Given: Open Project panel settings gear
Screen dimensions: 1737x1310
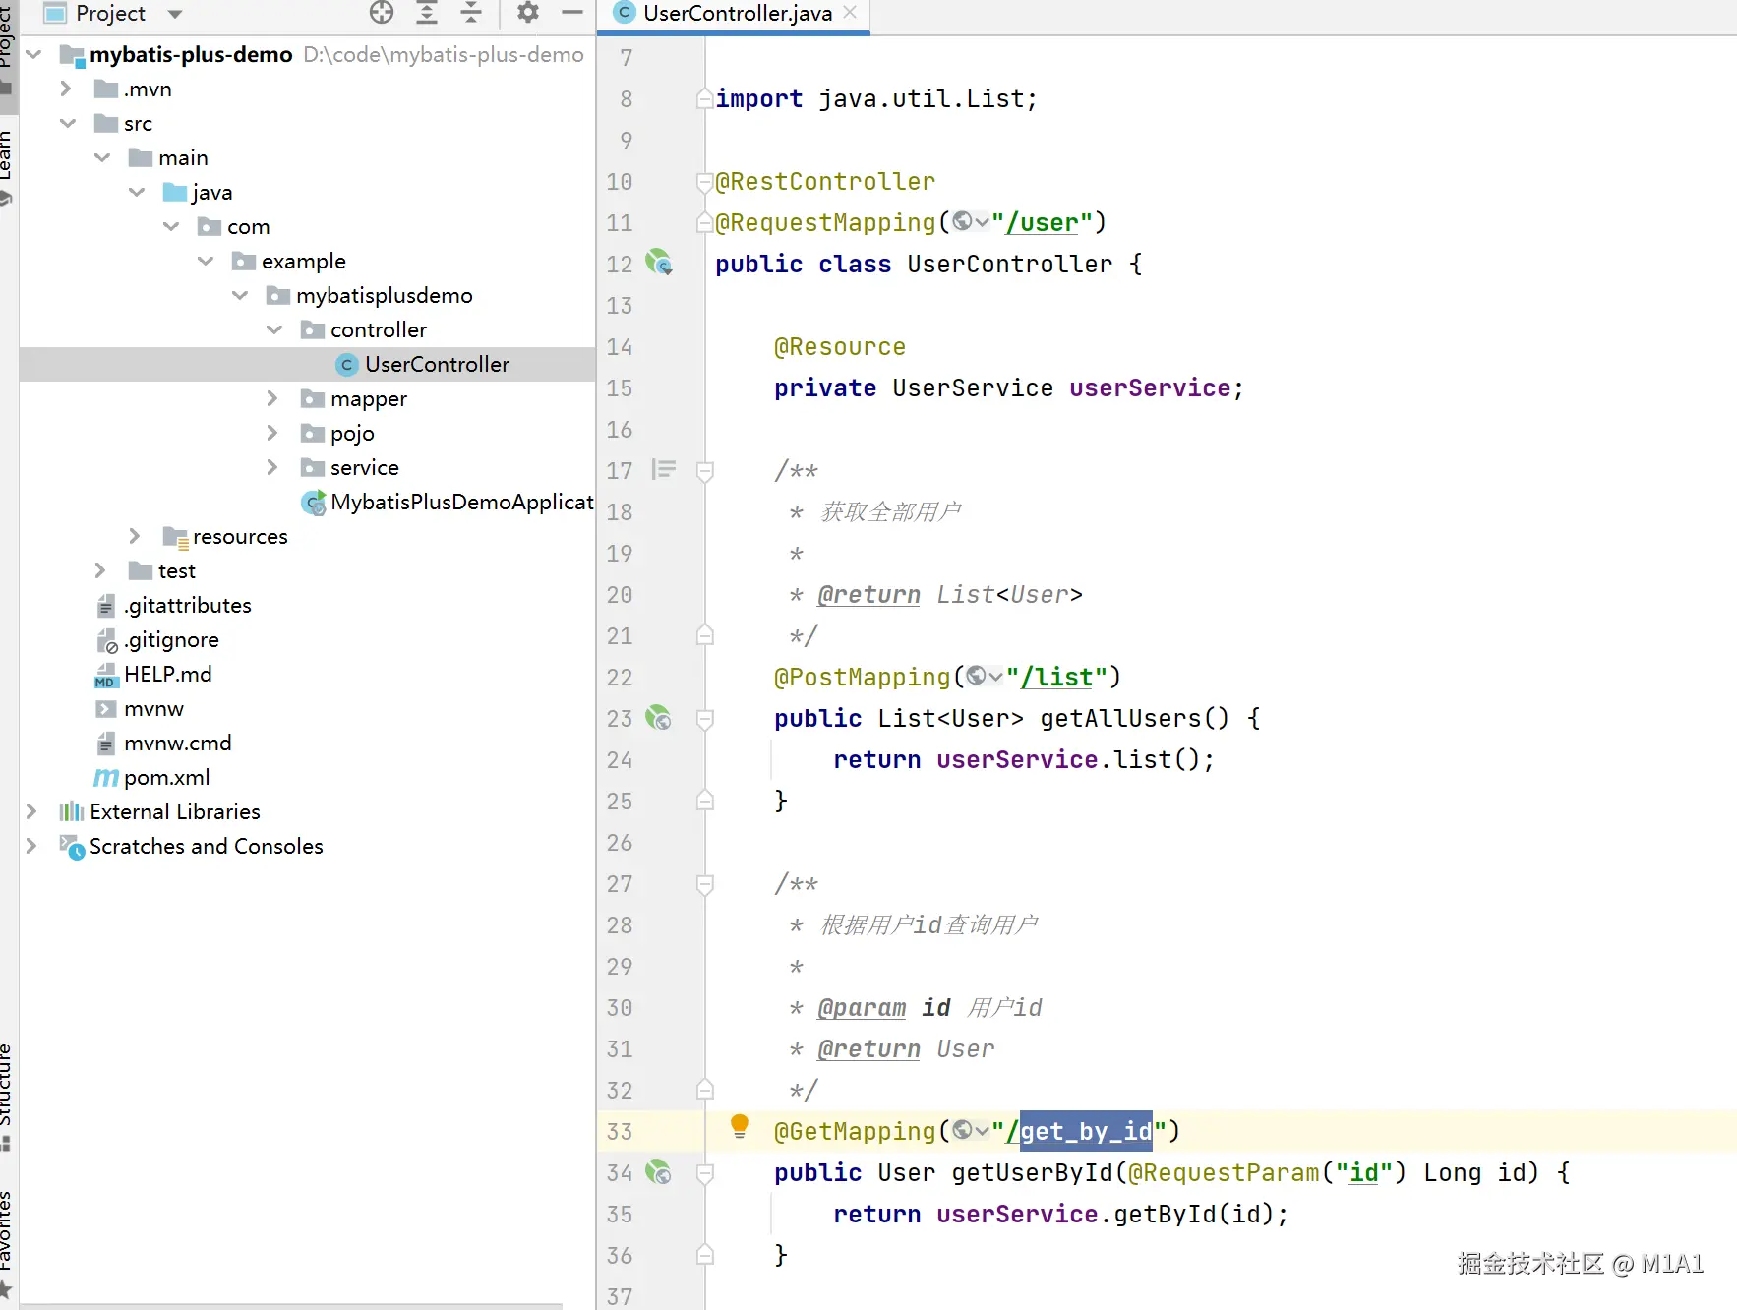Looking at the screenshot, I should [528, 13].
